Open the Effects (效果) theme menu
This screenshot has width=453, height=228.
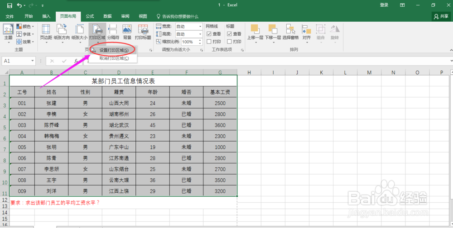tap(25, 42)
